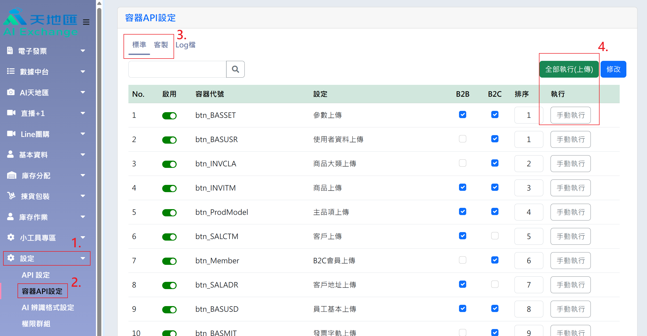Check B2B for btn_BASUSR row
647x336 pixels.
pyautogui.click(x=462, y=139)
